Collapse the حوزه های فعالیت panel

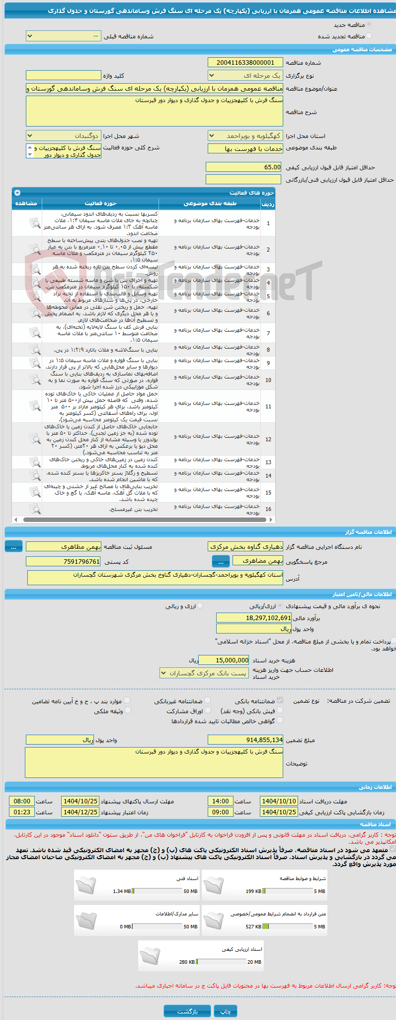[17, 192]
